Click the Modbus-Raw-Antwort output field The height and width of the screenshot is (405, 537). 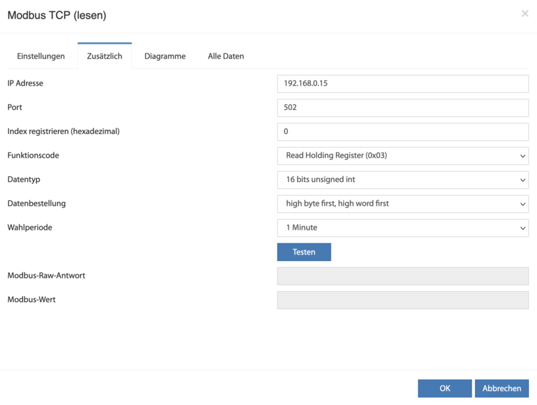click(403, 276)
